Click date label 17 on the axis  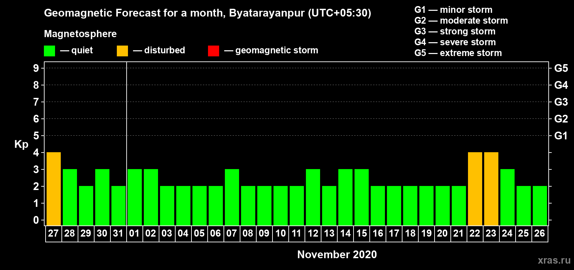(394, 234)
